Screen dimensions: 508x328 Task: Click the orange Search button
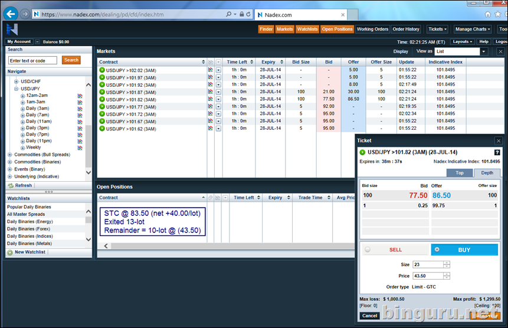click(x=71, y=60)
